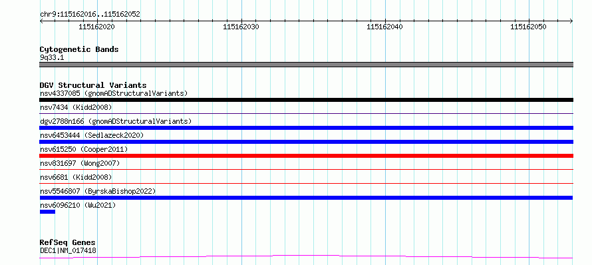The width and height of the screenshot is (592, 265).
Task: Click nsv4337085 (gnomADStructuralVariants) label
Action: coord(114,93)
